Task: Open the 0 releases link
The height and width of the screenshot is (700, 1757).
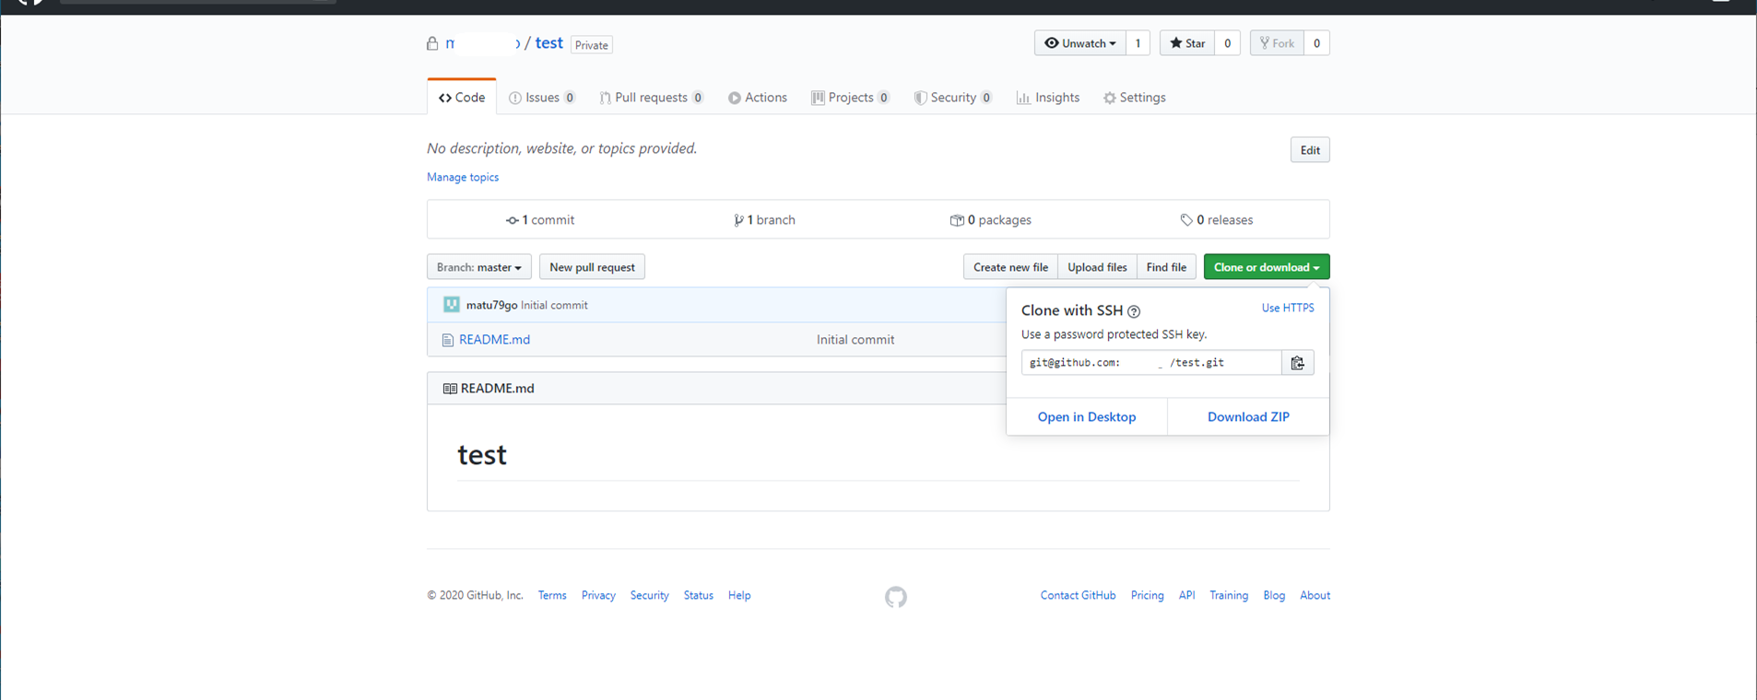Action: [1217, 220]
